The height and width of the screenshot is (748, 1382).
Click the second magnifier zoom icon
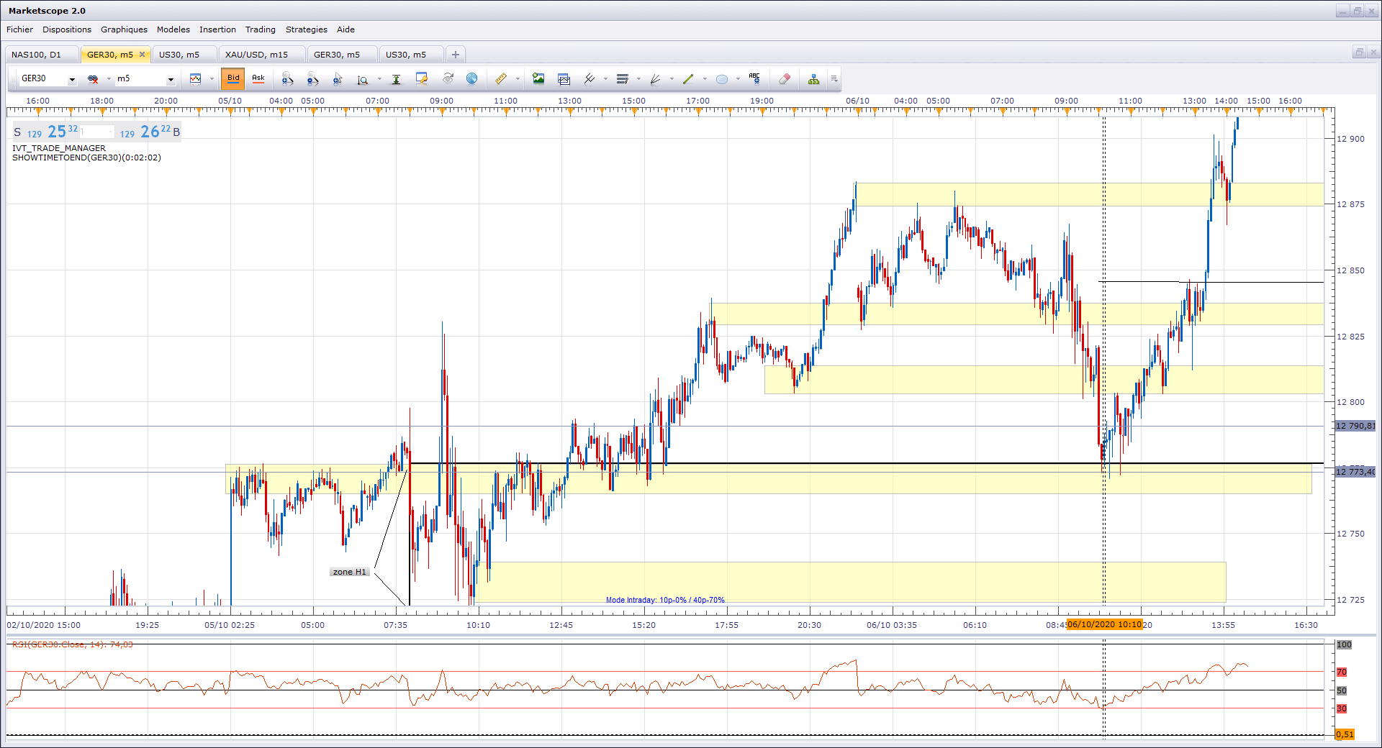312,79
